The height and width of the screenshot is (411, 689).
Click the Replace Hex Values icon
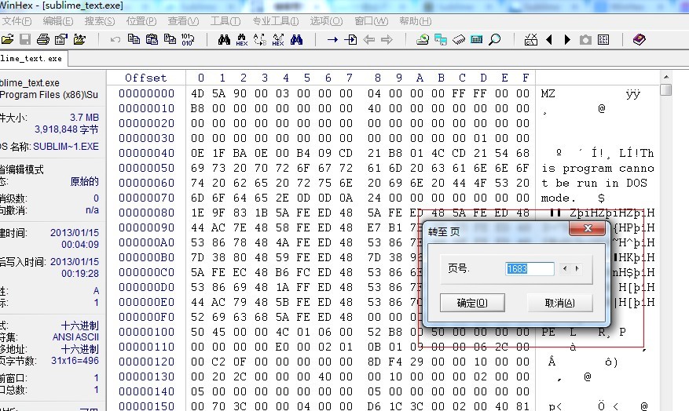click(277, 40)
